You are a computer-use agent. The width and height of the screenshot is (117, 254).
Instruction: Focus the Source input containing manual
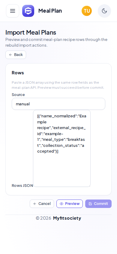[x=58, y=104]
